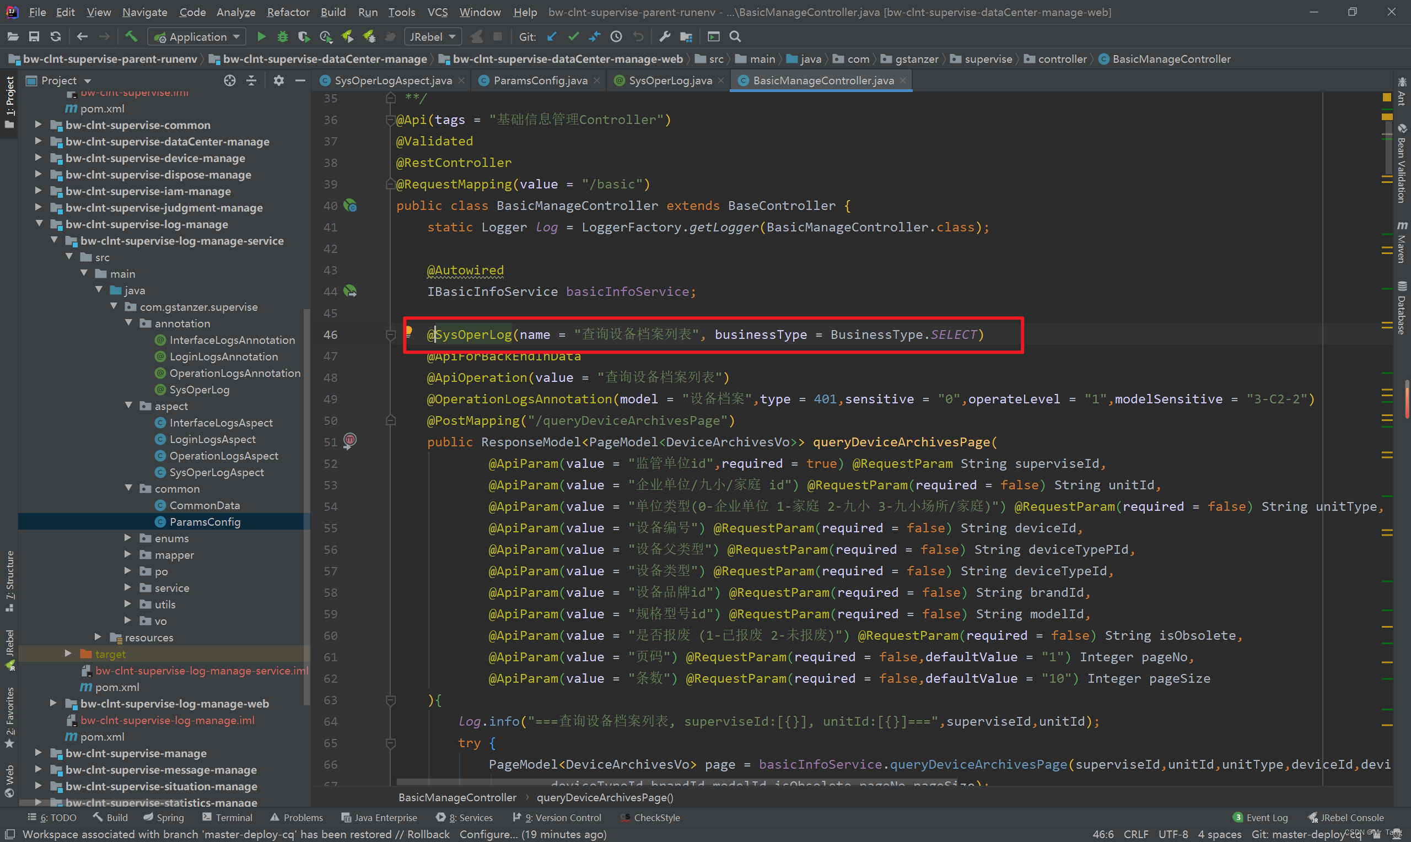Open the Refactor menu
Image resolution: width=1411 pixels, height=842 pixels.
coord(288,12)
